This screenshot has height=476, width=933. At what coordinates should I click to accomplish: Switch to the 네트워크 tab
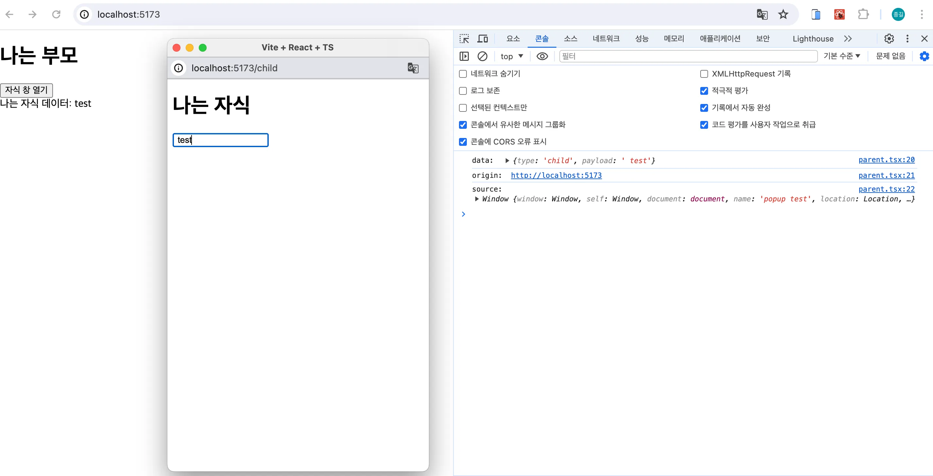606,39
